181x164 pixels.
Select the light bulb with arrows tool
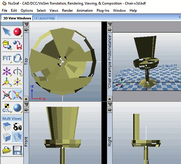coord(17,95)
